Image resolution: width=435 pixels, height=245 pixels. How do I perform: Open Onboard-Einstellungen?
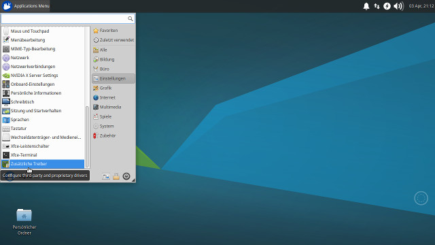pos(43,84)
